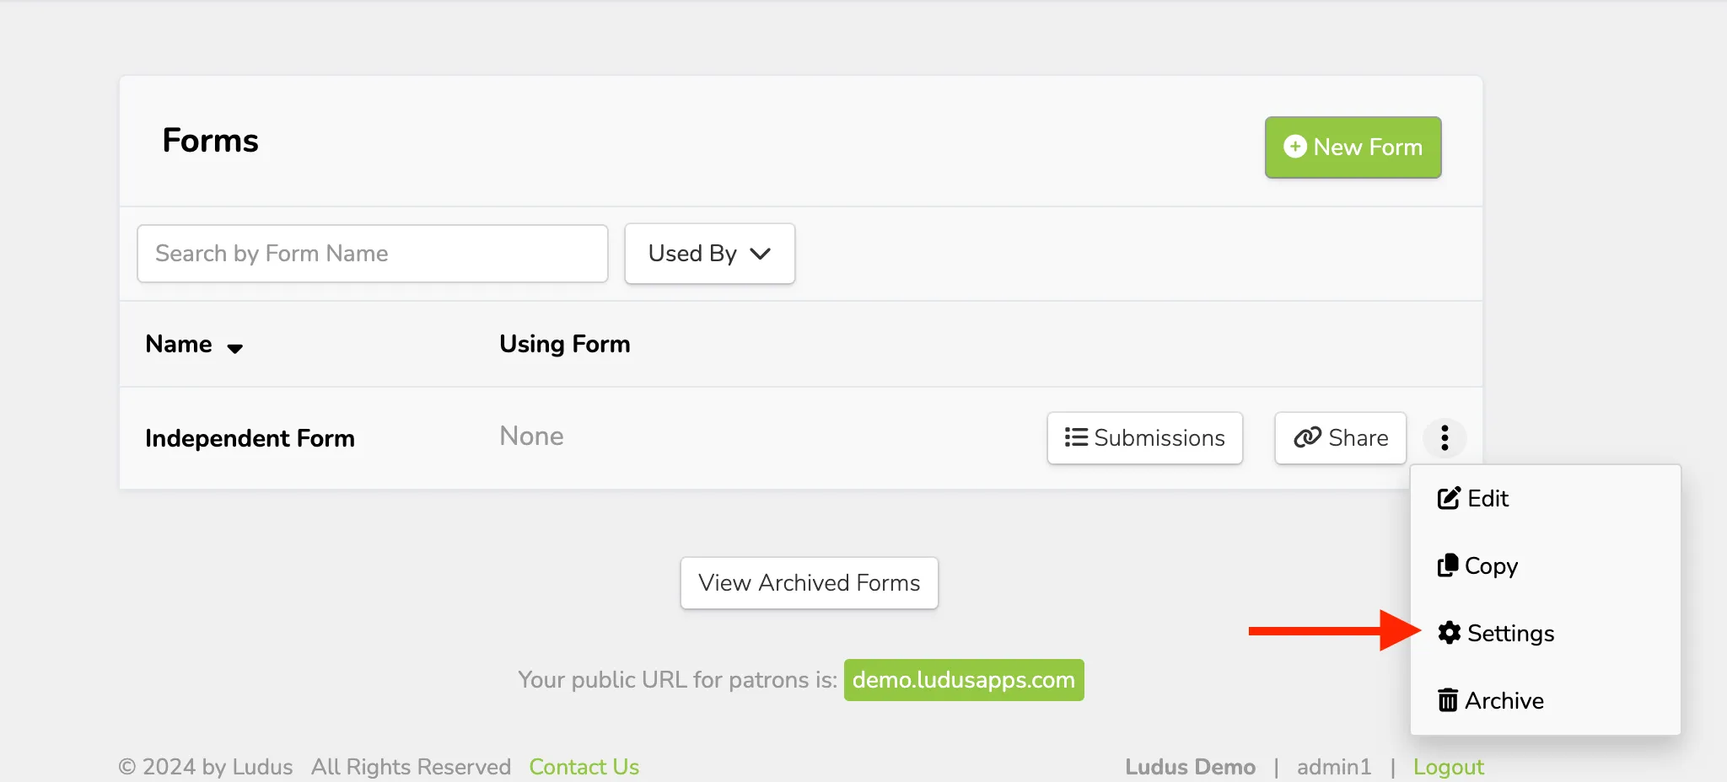Open the three-dot menu for Independent Form
Screen dimensions: 1727x782
(x=1445, y=437)
